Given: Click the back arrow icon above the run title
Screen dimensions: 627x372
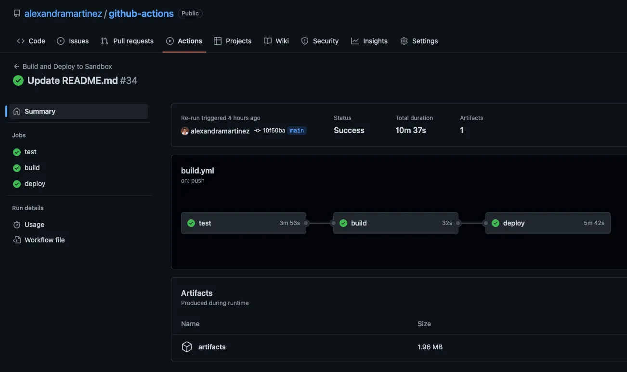Looking at the screenshot, I should (x=17, y=66).
